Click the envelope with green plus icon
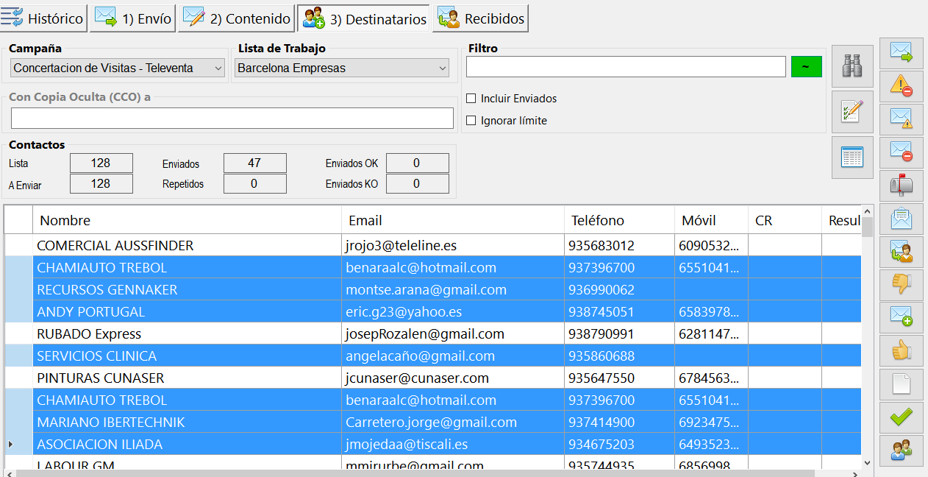Image resolution: width=928 pixels, height=477 pixels. click(x=902, y=317)
